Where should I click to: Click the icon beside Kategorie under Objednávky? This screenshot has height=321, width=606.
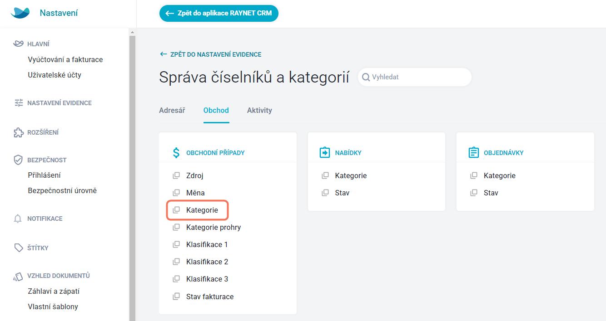point(473,175)
